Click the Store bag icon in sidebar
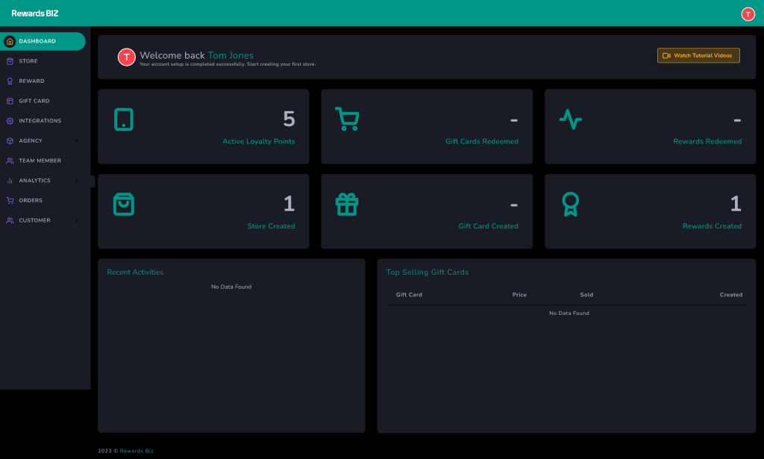This screenshot has width=764, height=459. coord(10,61)
